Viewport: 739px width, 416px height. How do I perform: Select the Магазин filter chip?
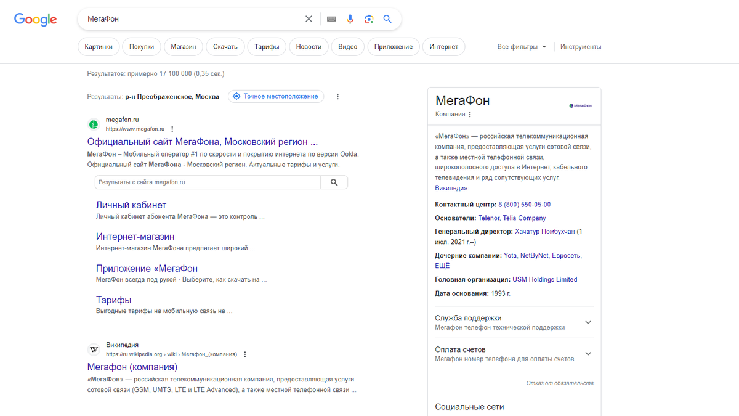[184, 47]
